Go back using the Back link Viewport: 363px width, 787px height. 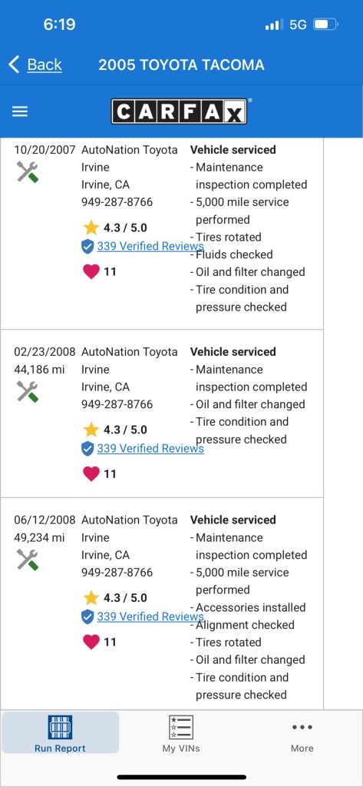coord(35,65)
